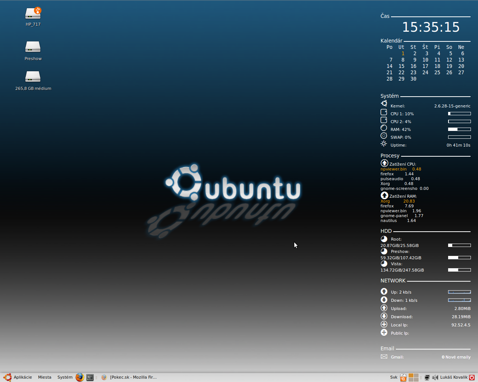478x382 pixels.
Task: Click the Gmail envelope icon
Action: tap(384, 357)
